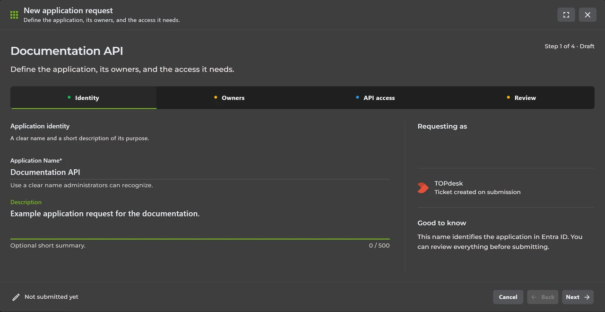Click into the Description text area
605x312 pixels.
200,223
